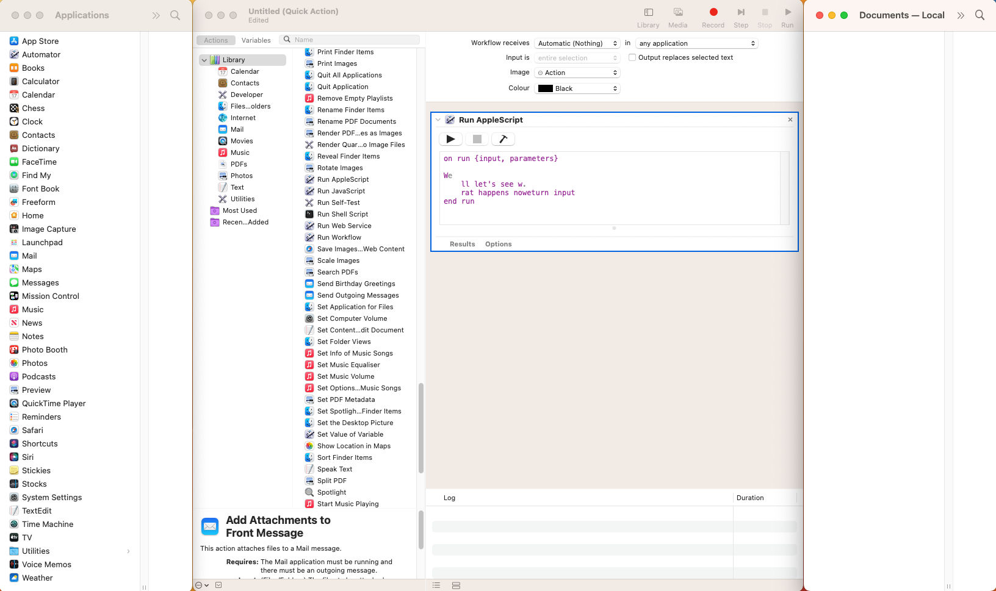Run the AppleScript with play button
996x591 pixels.
click(450, 139)
